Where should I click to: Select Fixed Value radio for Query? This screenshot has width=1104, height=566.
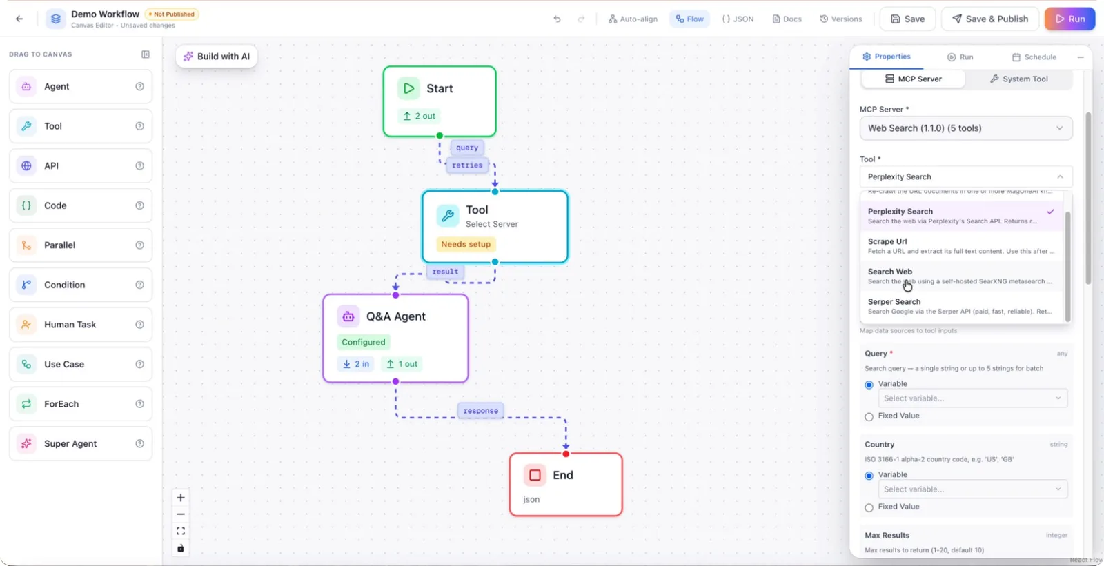[869, 416]
